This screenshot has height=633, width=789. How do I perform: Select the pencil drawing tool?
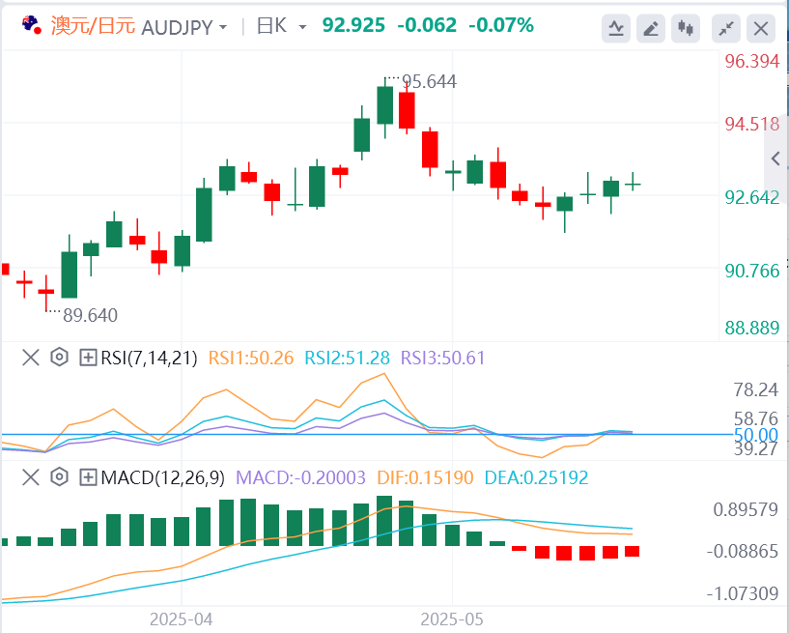click(x=652, y=28)
